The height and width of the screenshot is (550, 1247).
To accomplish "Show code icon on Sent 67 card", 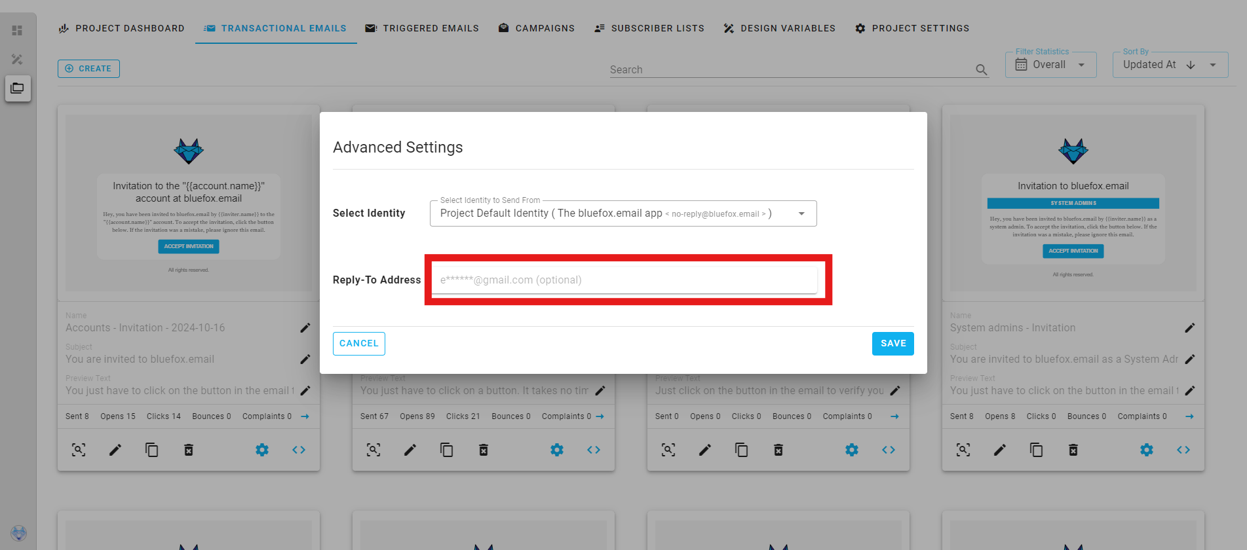I will [x=594, y=450].
